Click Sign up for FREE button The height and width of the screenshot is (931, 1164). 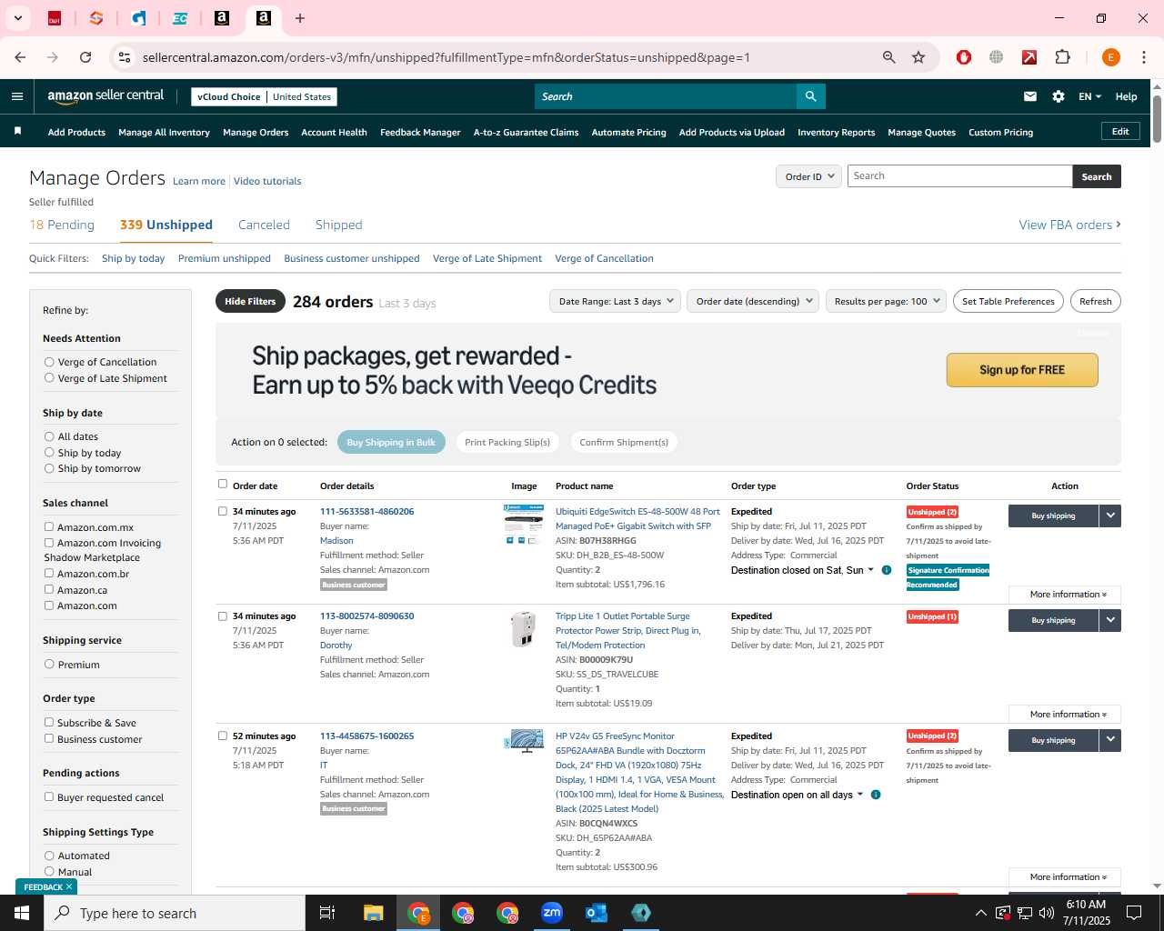[x=1022, y=370]
